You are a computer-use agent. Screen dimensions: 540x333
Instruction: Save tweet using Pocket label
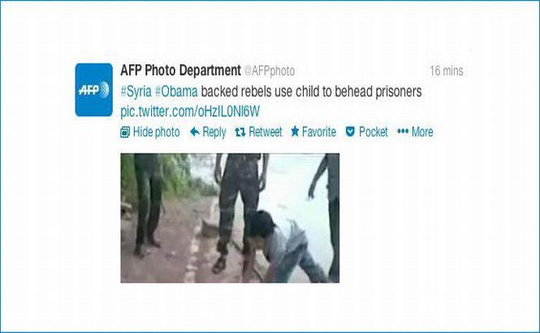click(x=374, y=132)
